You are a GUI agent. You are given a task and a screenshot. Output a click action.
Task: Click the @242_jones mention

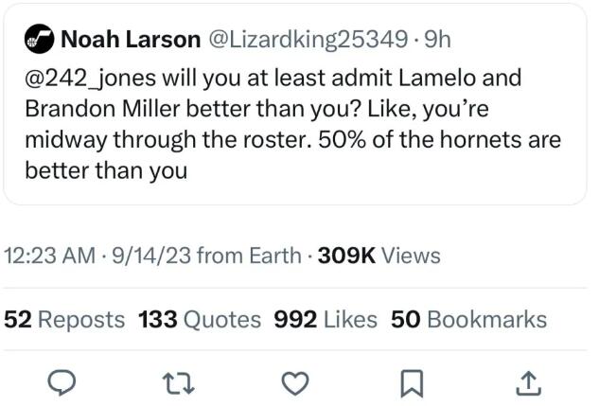coord(87,78)
